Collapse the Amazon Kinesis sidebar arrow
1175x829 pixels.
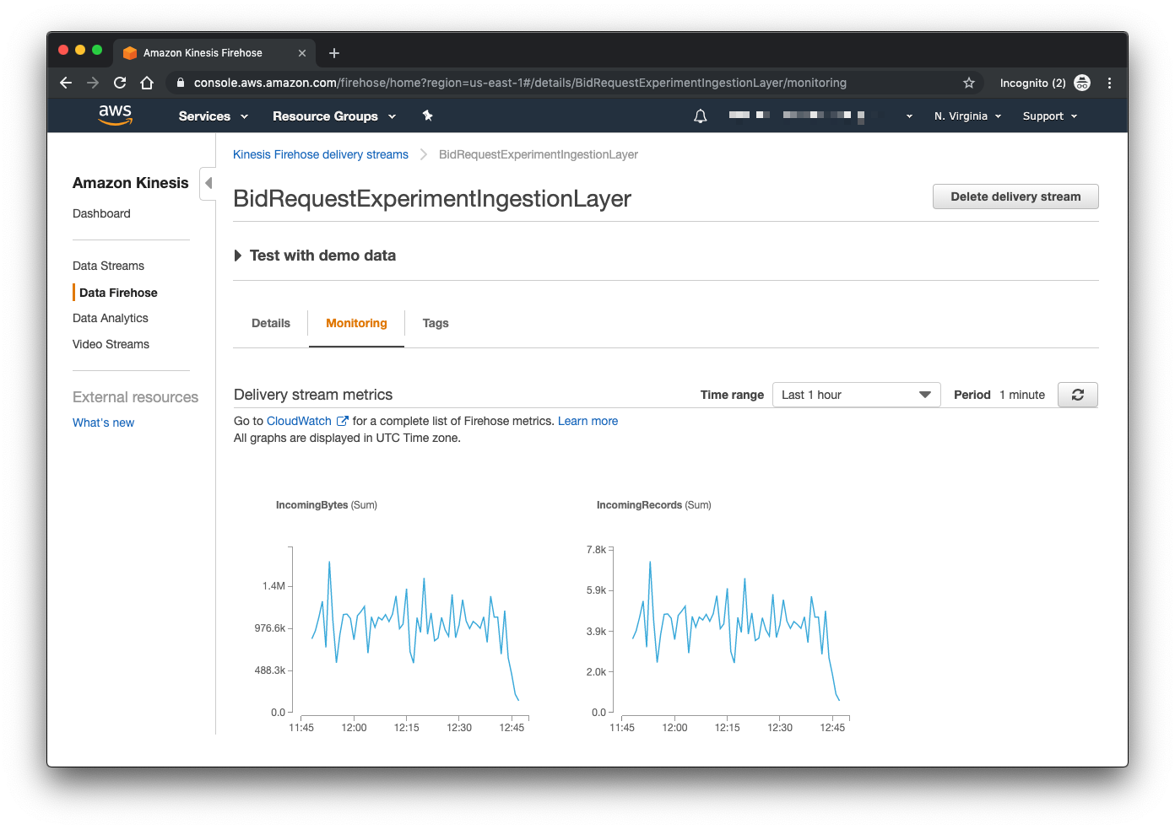pos(208,183)
